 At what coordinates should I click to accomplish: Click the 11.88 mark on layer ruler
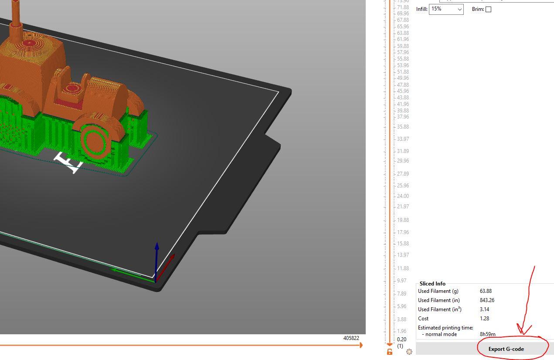tap(403, 268)
